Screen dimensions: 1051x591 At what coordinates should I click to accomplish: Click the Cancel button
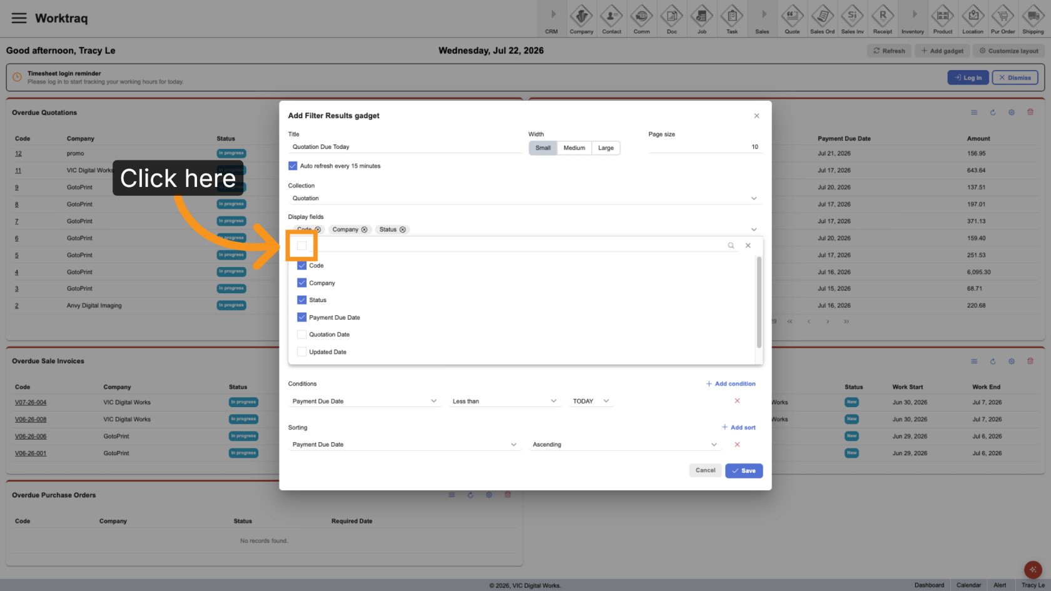coord(705,470)
